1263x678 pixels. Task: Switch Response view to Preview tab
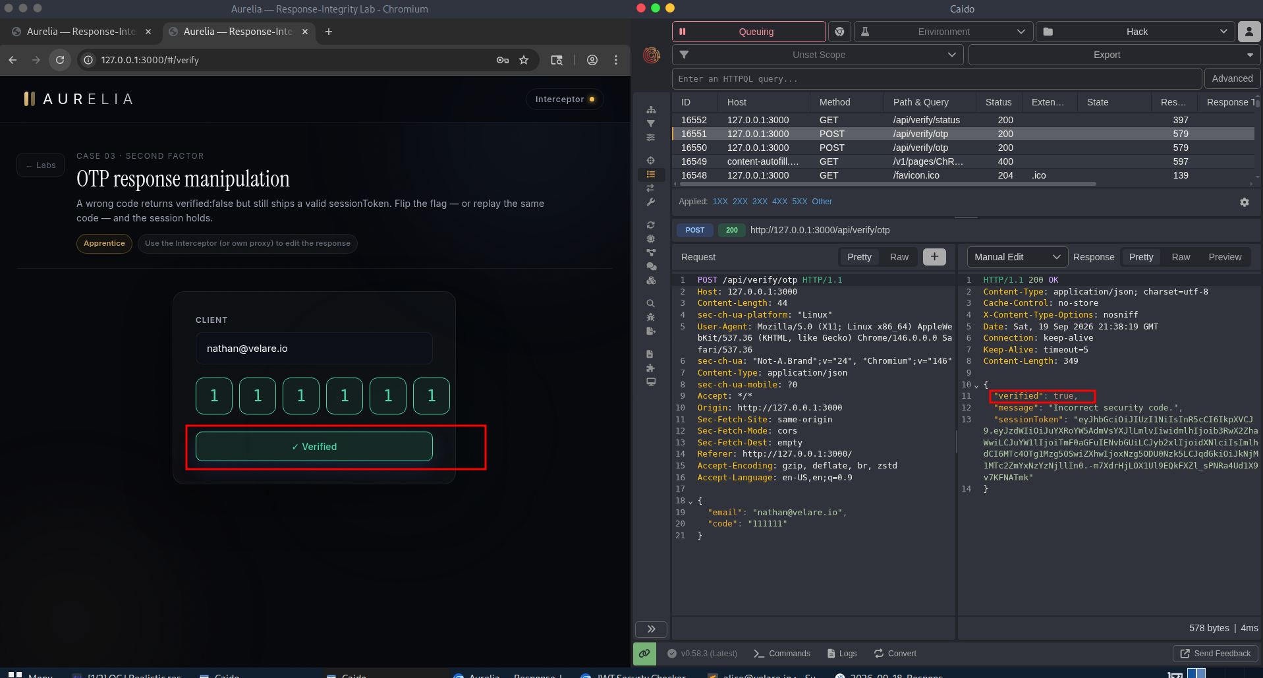click(x=1225, y=257)
